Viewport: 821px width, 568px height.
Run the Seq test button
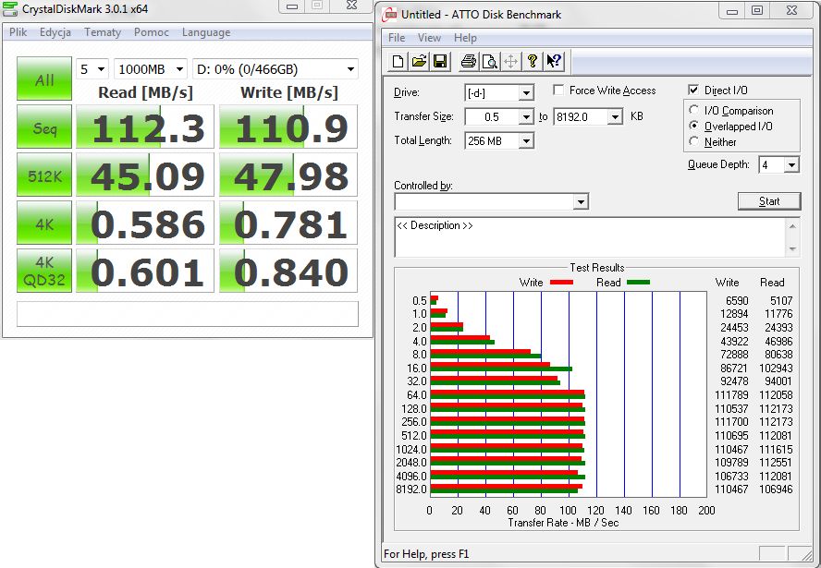pos(44,127)
